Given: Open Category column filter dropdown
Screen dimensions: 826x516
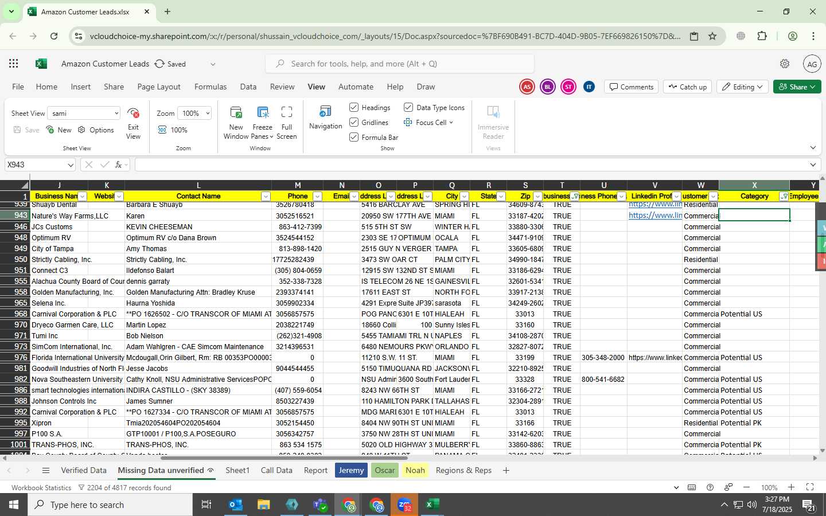Looking at the screenshot, I should pyautogui.click(x=784, y=197).
